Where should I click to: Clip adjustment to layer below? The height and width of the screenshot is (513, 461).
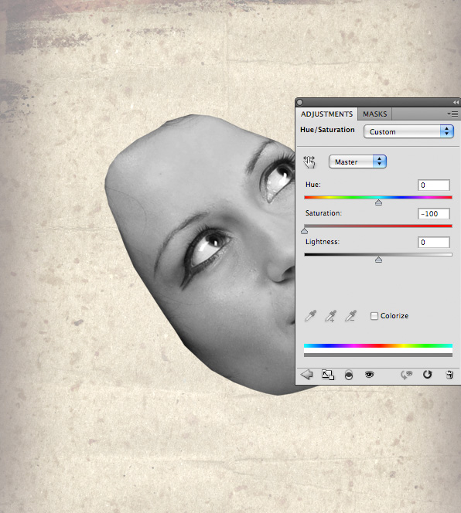point(349,375)
